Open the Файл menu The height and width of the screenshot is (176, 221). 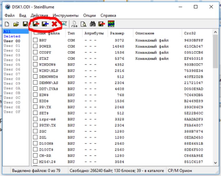click(x=10, y=16)
